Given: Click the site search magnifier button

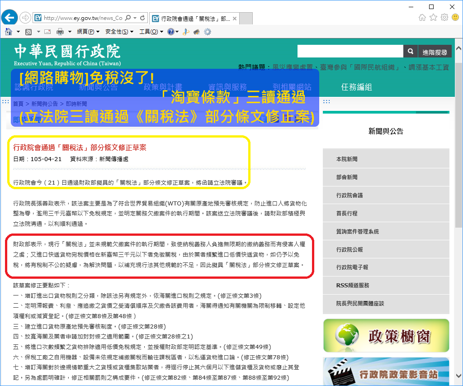Looking at the screenshot, I should [x=411, y=52].
